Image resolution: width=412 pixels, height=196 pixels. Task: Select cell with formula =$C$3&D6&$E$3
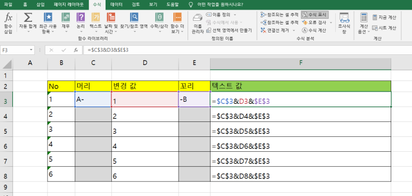(301, 144)
